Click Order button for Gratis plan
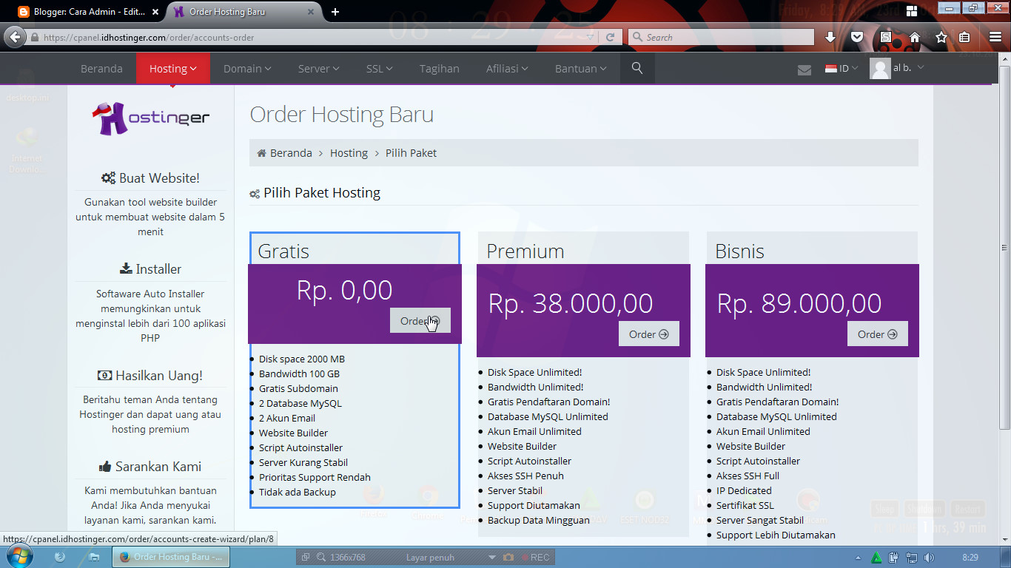This screenshot has height=568, width=1011. click(420, 321)
